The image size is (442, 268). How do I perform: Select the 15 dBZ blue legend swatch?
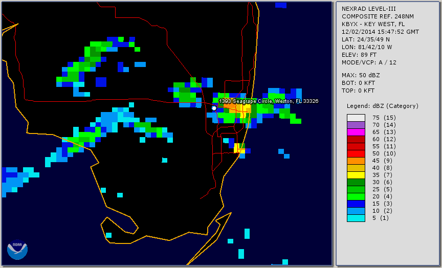[x=356, y=204]
